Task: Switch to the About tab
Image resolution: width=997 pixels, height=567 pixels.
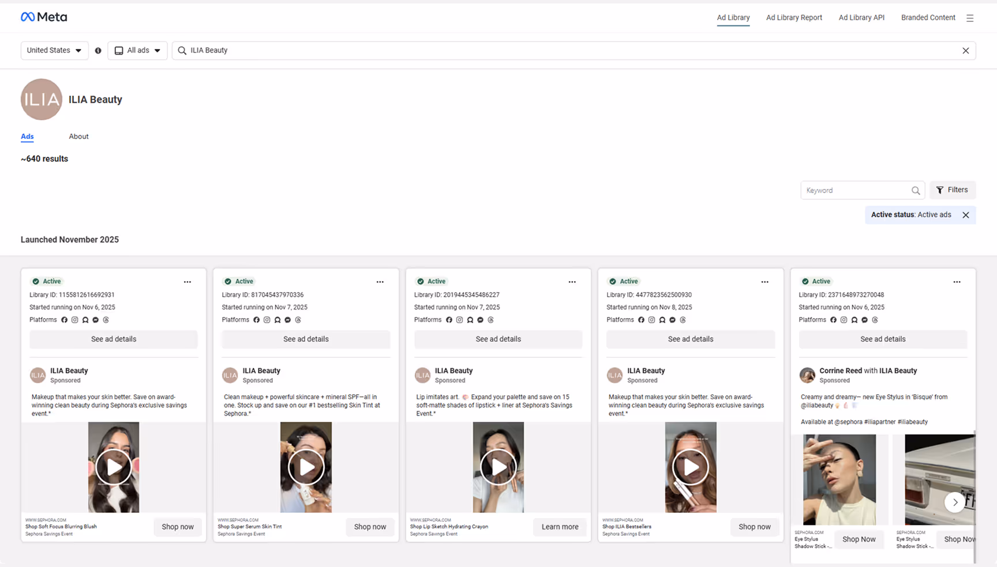Action: pos(78,137)
